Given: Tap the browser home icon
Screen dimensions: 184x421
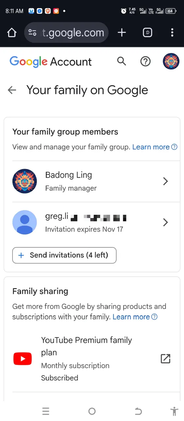Looking at the screenshot, I should pyautogui.click(x=12, y=33).
